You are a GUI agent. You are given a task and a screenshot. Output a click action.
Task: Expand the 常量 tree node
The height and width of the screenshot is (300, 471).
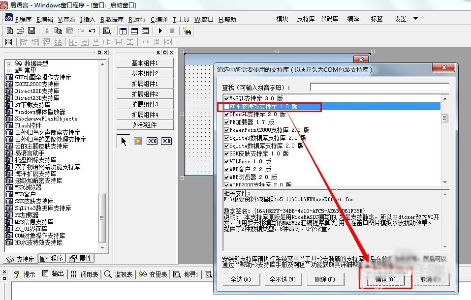(9, 71)
